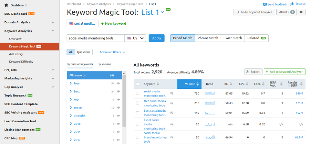The height and width of the screenshot is (144, 310).
Task: Toggle eye icon for 'analytics' group
Action: [118, 116]
